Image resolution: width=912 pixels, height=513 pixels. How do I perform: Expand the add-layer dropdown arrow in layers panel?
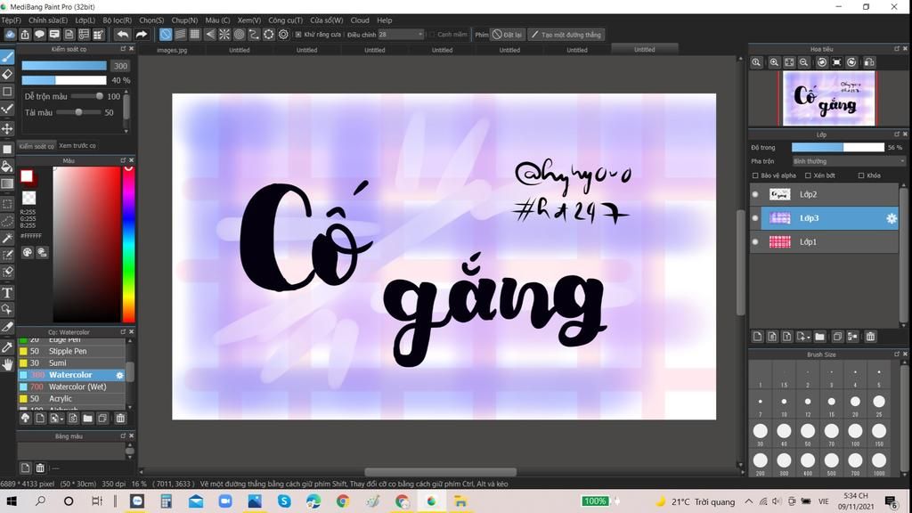coord(809,338)
